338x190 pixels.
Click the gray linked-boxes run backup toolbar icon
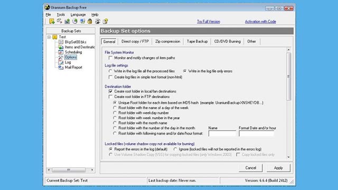point(59,21)
